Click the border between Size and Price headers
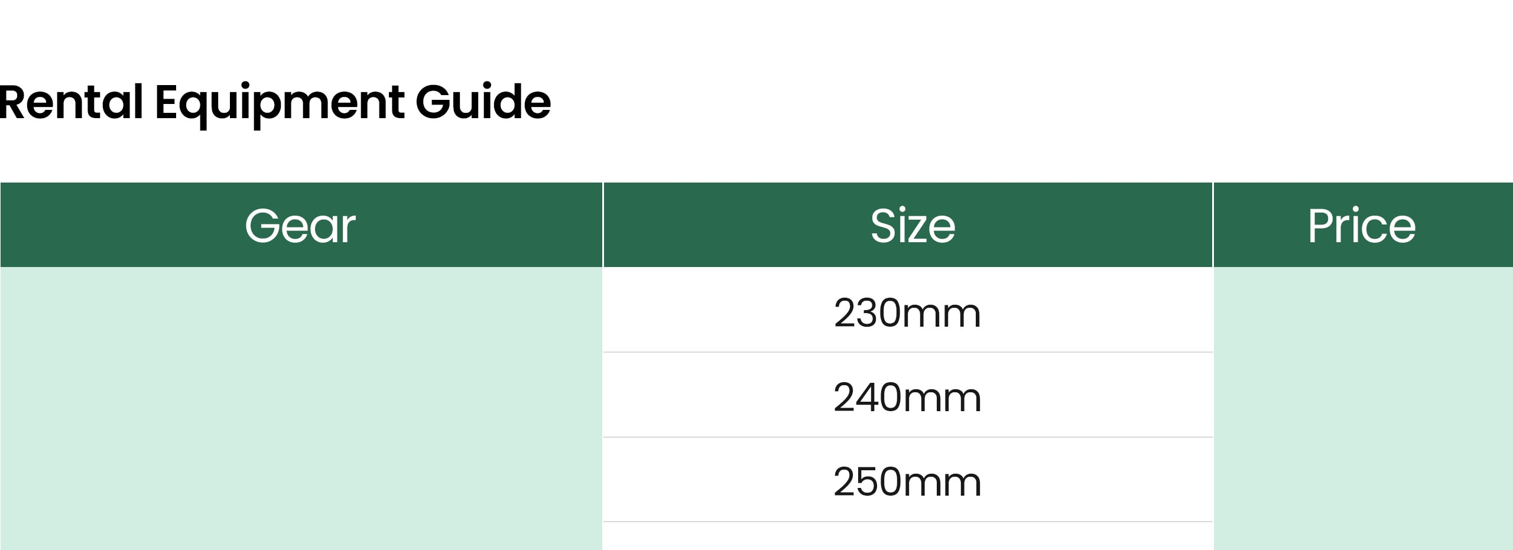The height and width of the screenshot is (550, 1513). 1213,225
